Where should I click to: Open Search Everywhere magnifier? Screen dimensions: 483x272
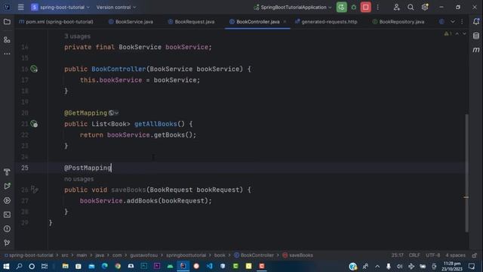[x=411, y=7]
